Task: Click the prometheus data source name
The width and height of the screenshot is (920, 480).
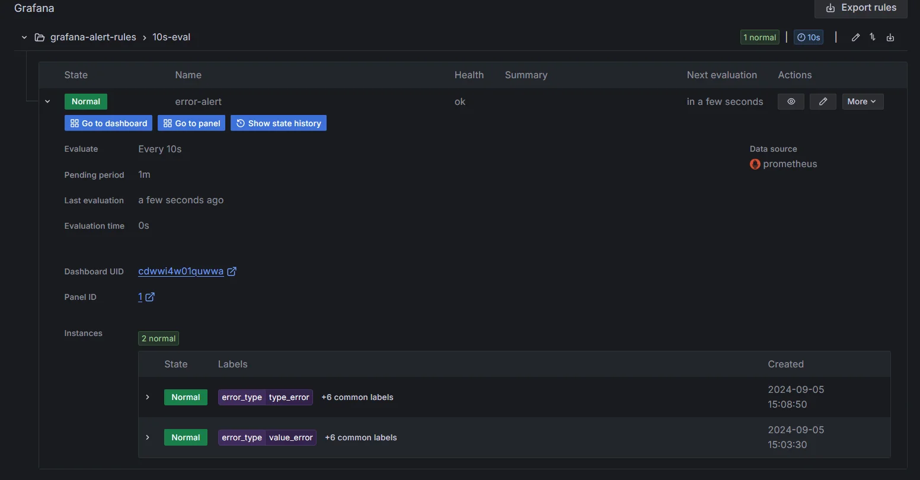Action: pyautogui.click(x=790, y=164)
